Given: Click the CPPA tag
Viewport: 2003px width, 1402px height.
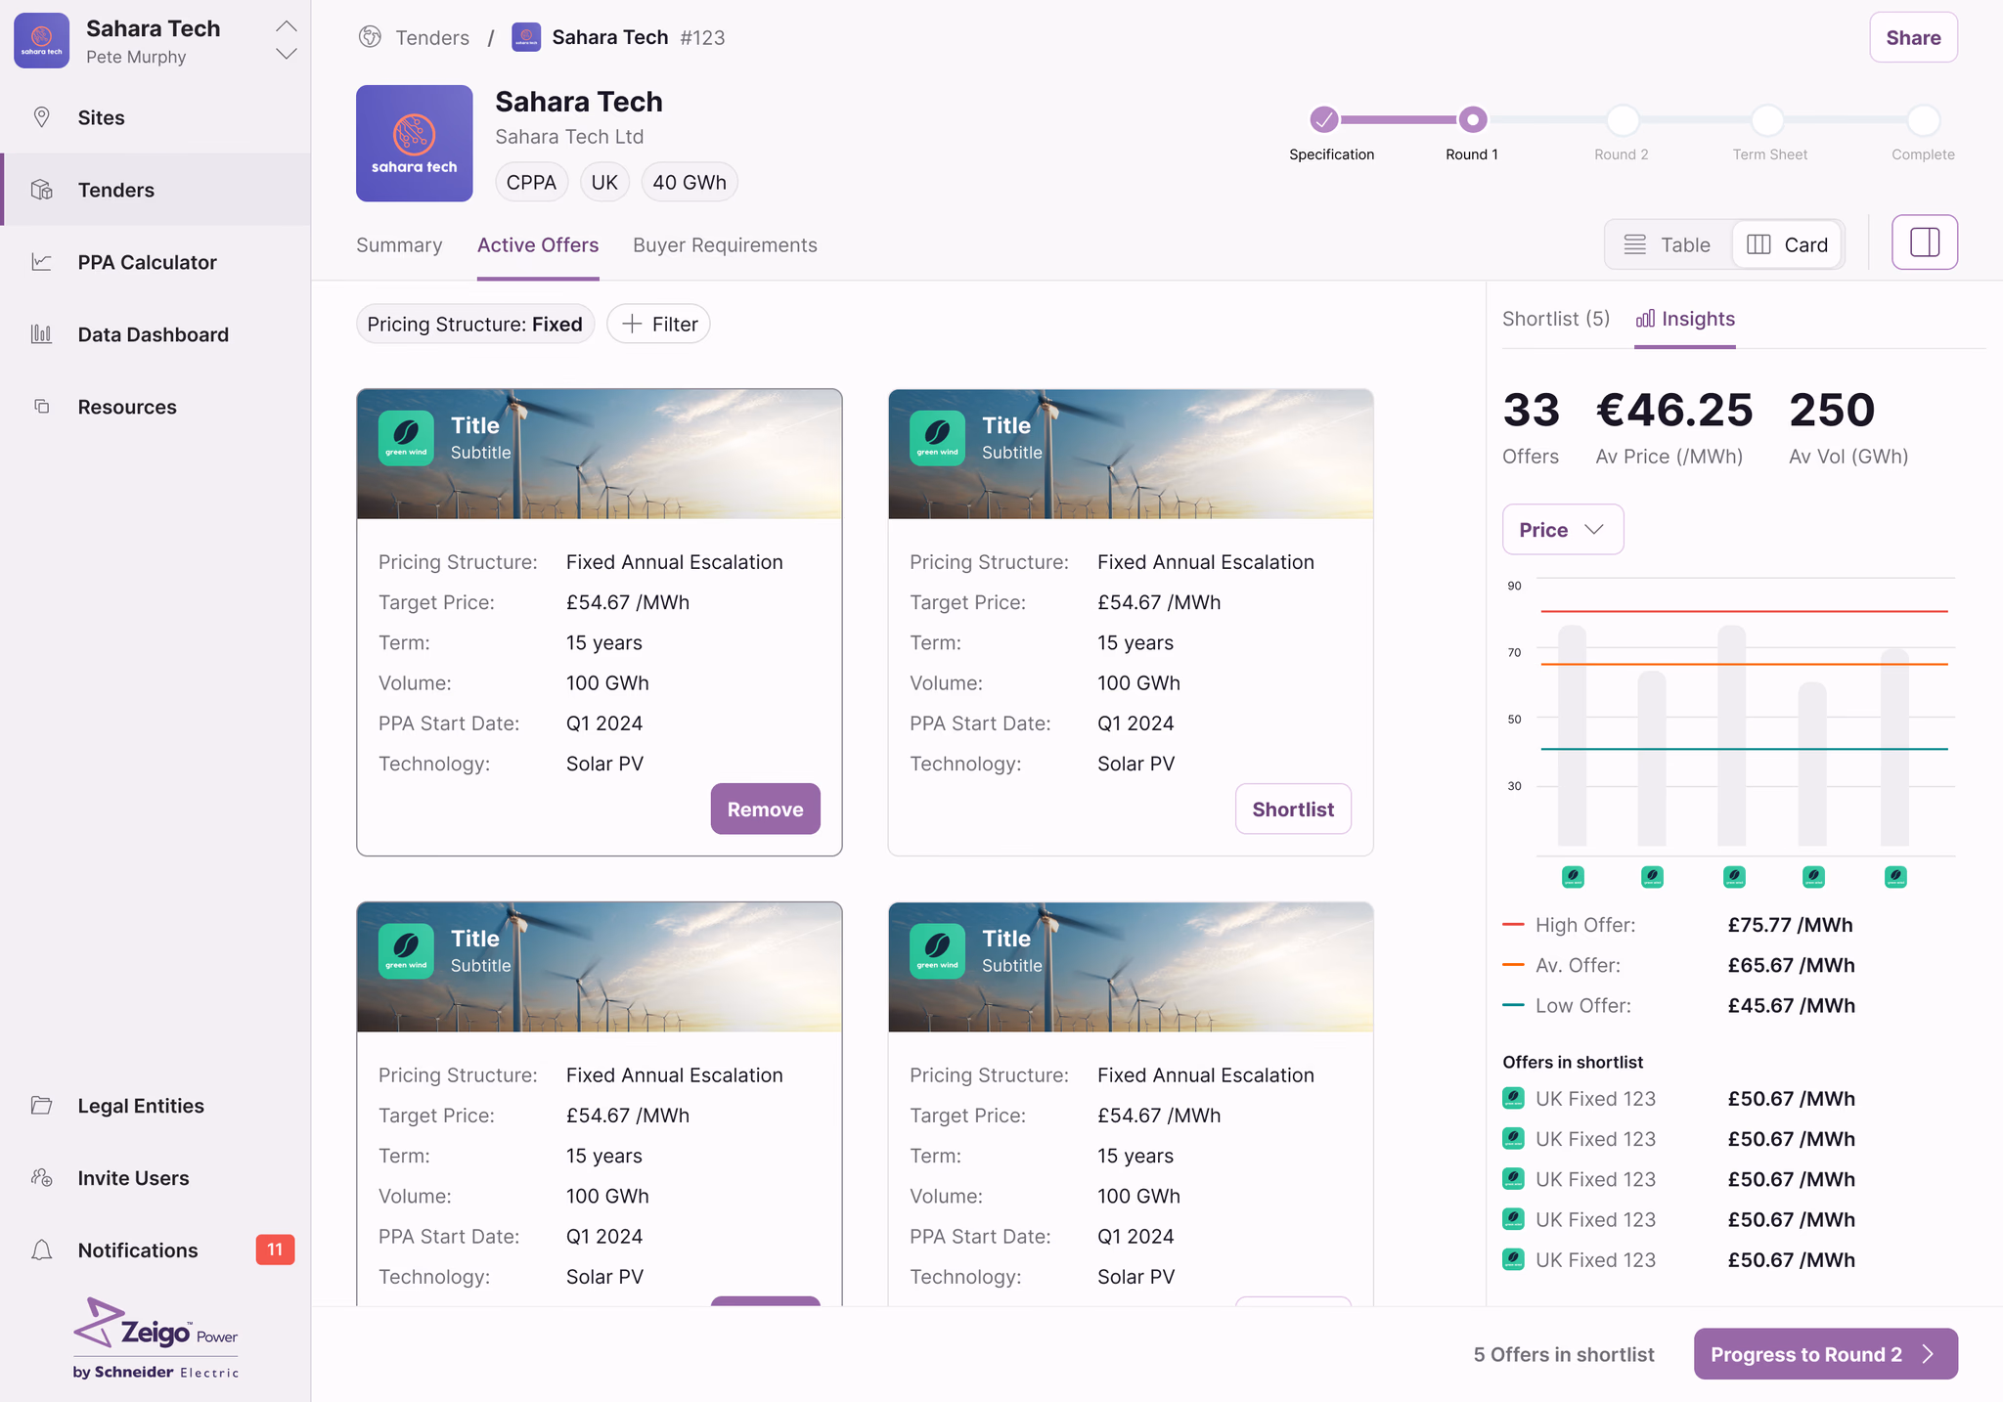Looking at the screenshot, I should 531,183.
